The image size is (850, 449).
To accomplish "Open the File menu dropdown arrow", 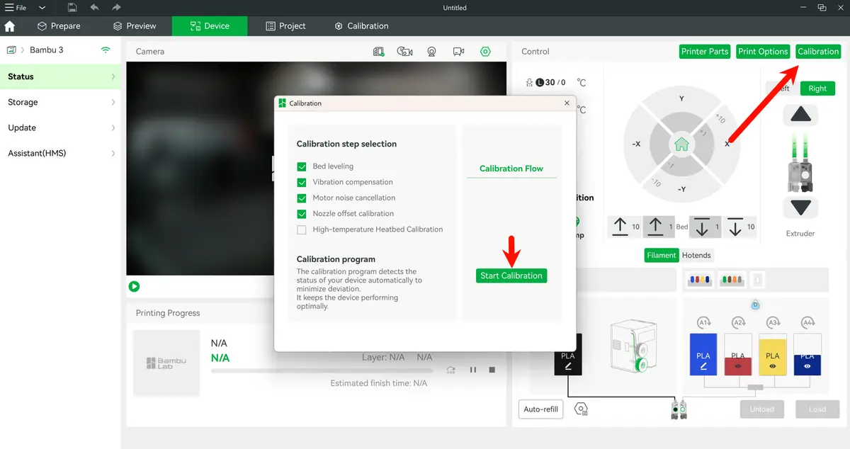I will pyautogui.click(x=42, y=8).
